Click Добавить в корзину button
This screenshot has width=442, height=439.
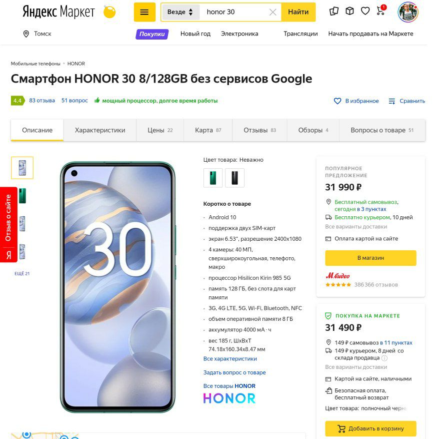pyautogui.click(x=370, y=428)
